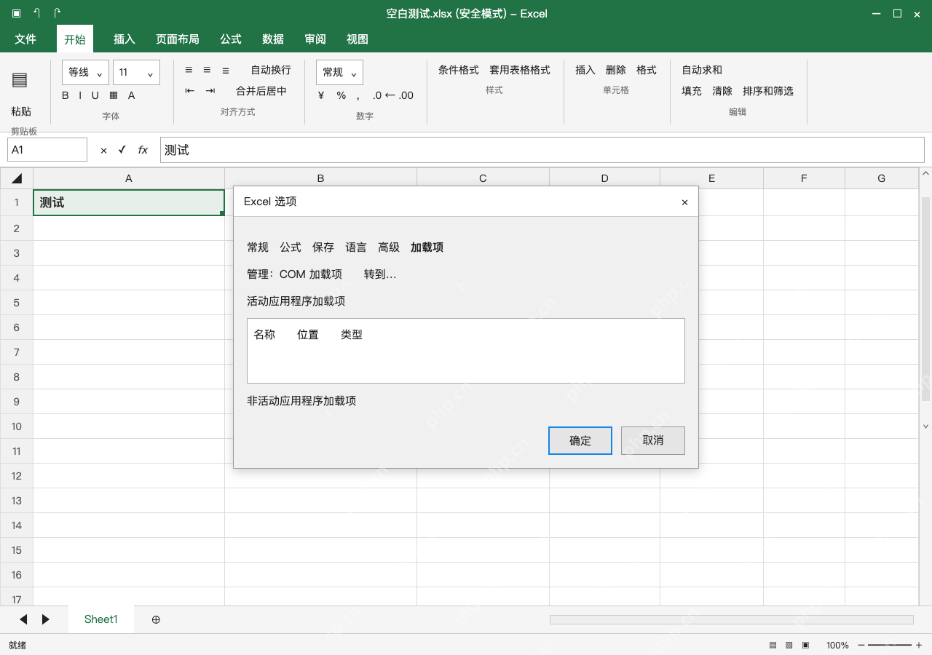Click the Paste clipboard icon
Screen dimensions: 932x655
point(20,80)
